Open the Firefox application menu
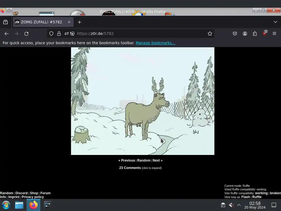This screenshot has height=211, width=281. (x=274, y=34)
